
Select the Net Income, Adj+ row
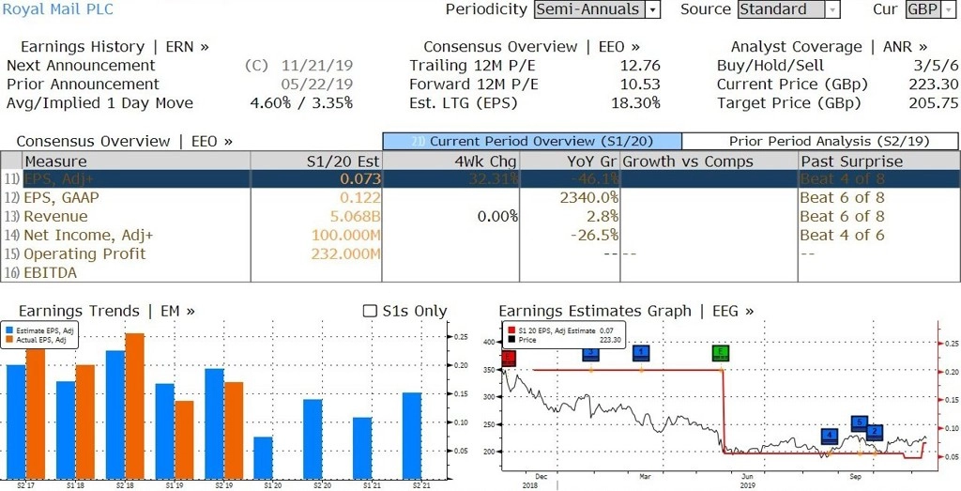click(x=480, y=236)
